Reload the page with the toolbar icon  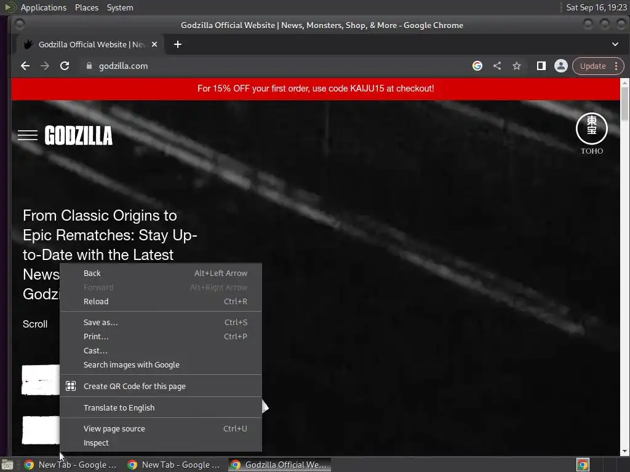(x=64, y=66)
